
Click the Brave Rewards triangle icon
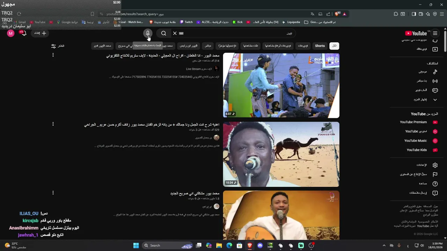[x=344, y=14]
